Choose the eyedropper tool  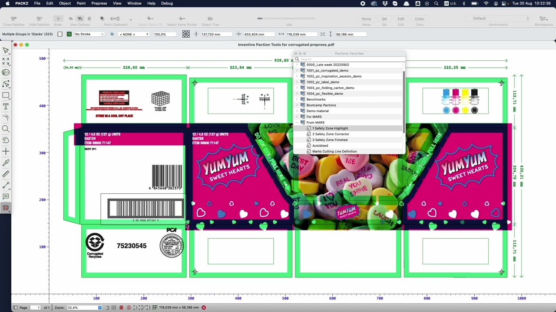(x=6, y=163)
